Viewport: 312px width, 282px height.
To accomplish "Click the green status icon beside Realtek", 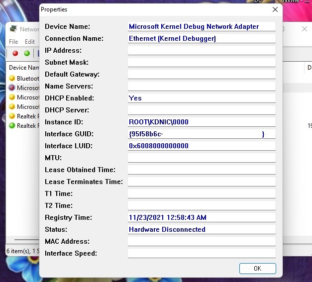I will point(12,125).
